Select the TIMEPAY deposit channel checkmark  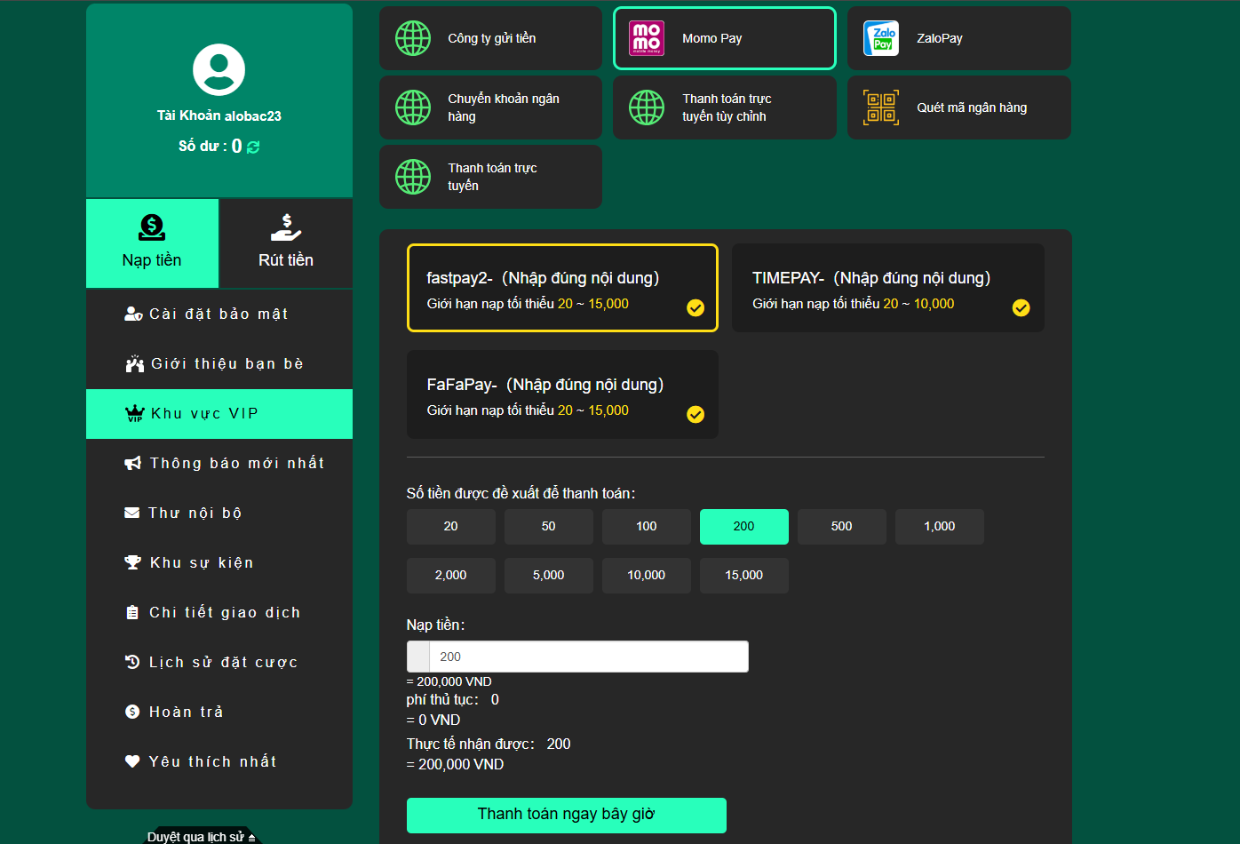pyautogui.click(x=1021, y=308)
